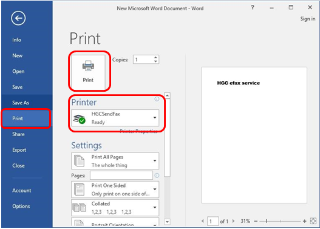
Task: Open Printer Properties link
Action: click(138, 131)
